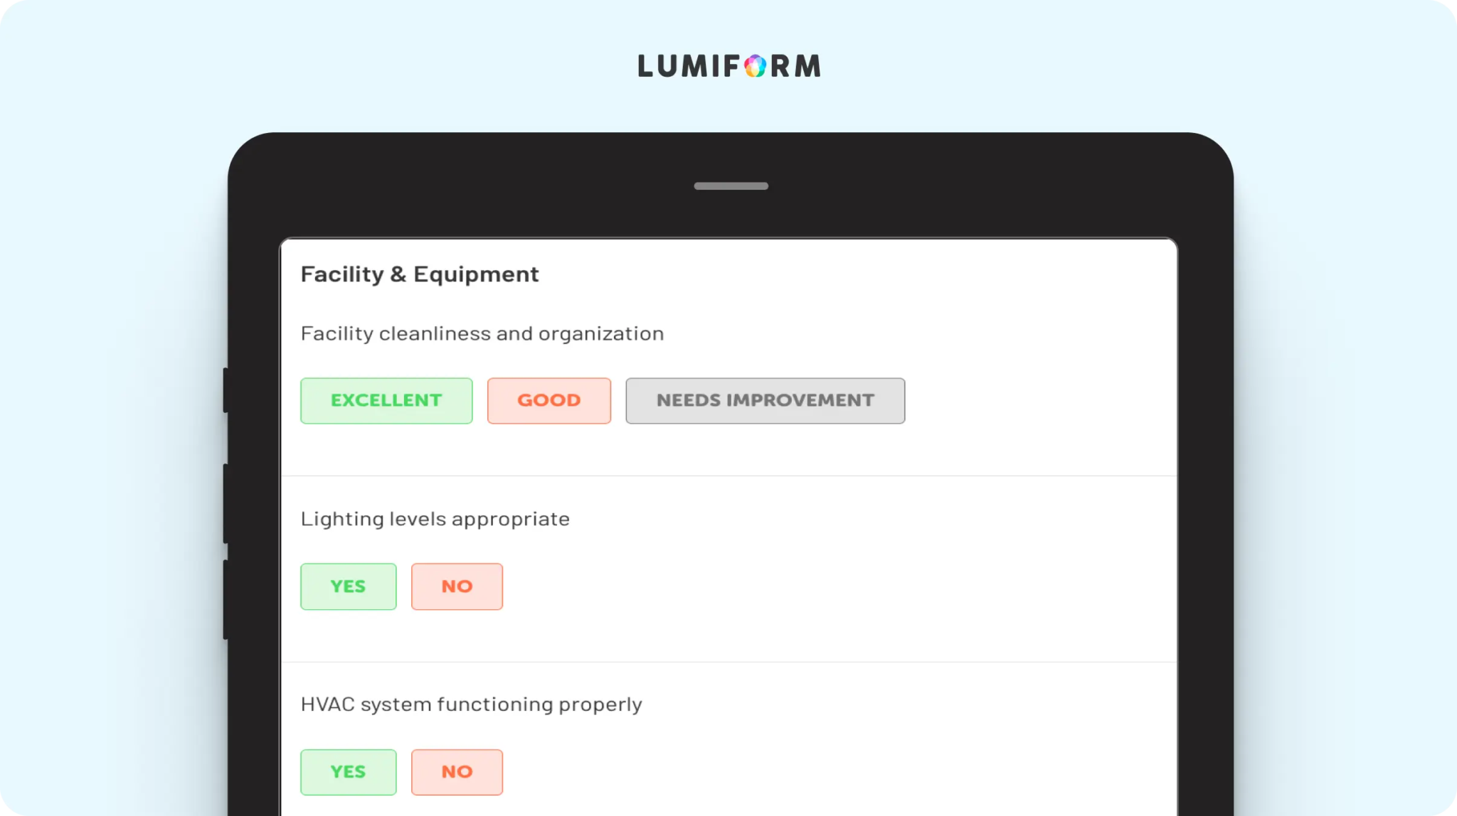Choose the GOOD cleanliness rating
The height and width of the screenshot is (816, 1457).
click(x=549, y=401)
